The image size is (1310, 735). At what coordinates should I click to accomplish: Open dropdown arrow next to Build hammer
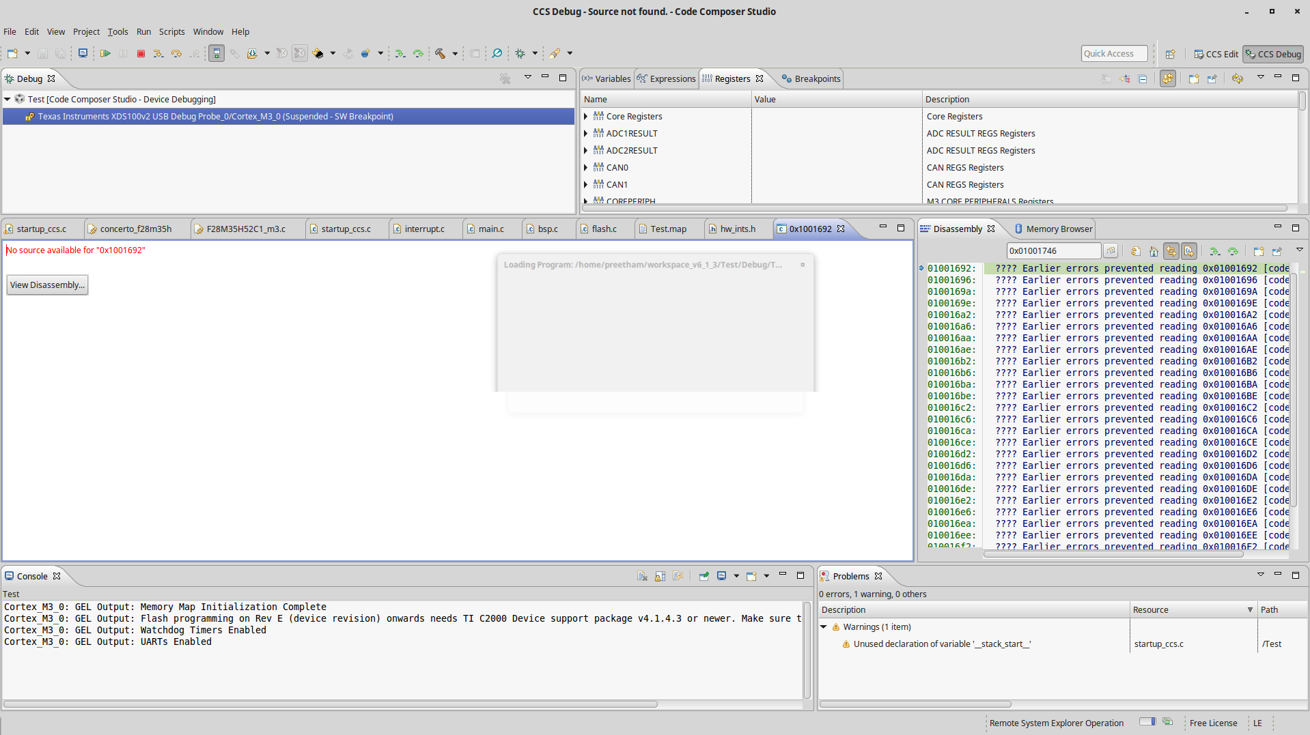point(455,53)
